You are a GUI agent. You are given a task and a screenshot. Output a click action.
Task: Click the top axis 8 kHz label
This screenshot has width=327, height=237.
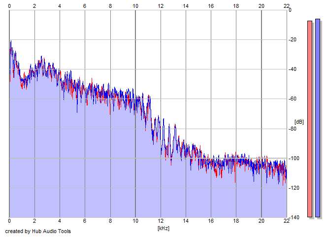pos(110,6)
